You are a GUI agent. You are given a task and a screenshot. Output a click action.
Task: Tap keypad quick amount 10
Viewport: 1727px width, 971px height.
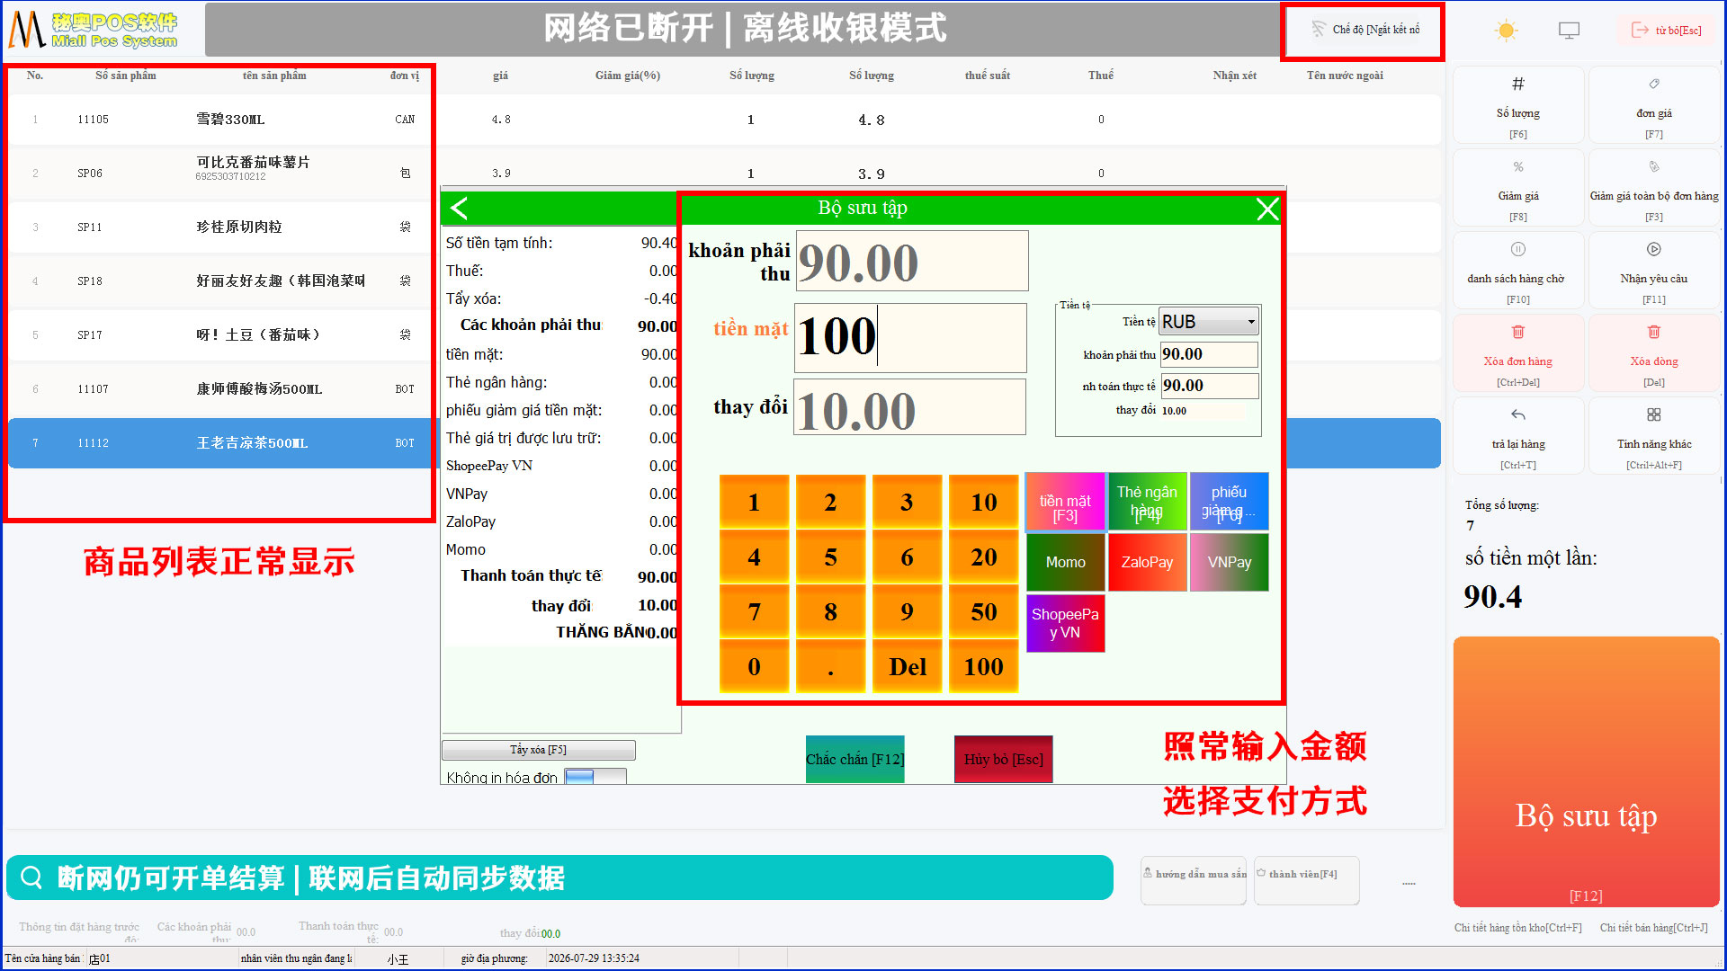[983, 502]
